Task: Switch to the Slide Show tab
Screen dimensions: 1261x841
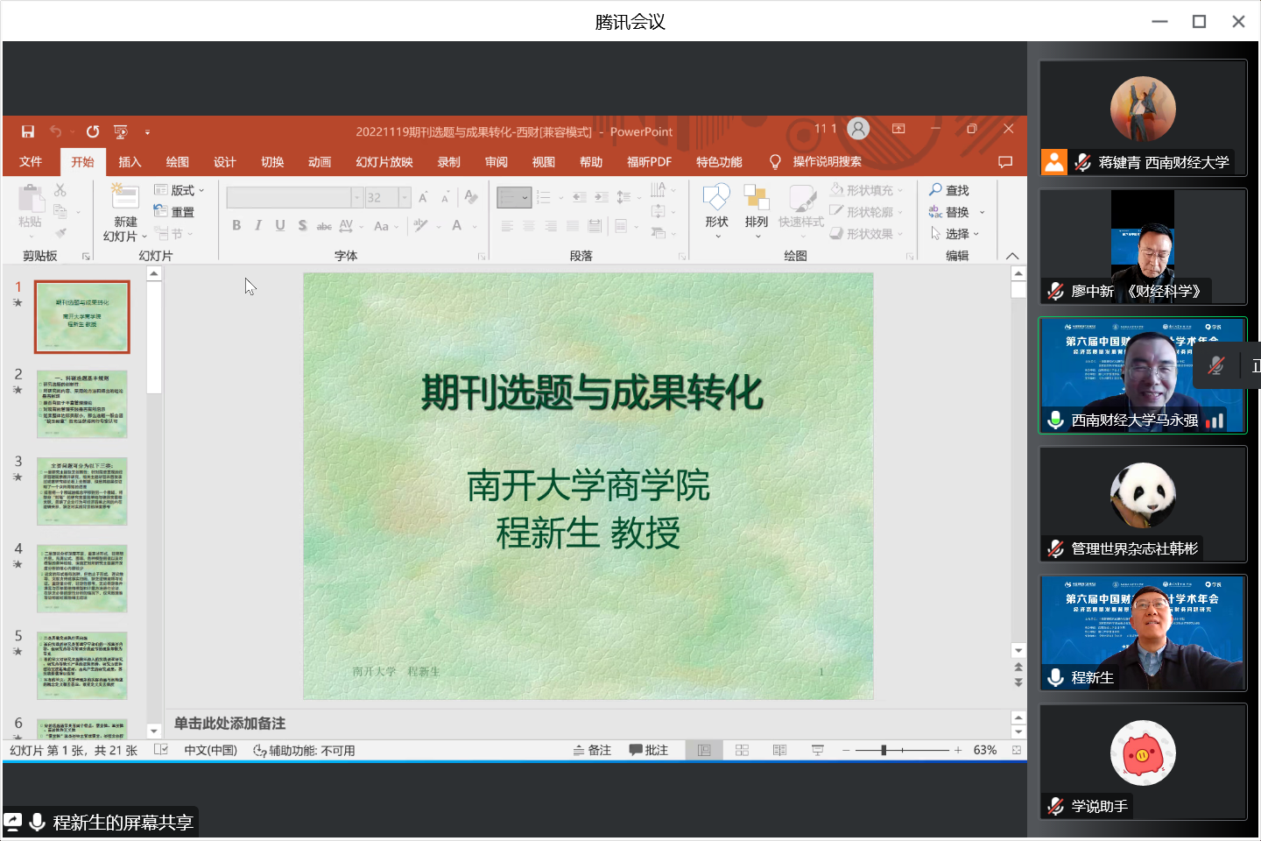Action: [x=384, y=162]
